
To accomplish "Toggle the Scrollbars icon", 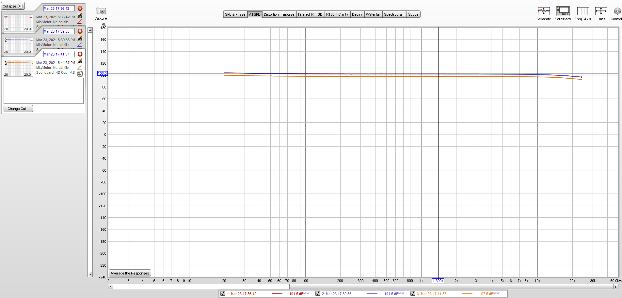I will pyautogui.click(x=563, y=11).
